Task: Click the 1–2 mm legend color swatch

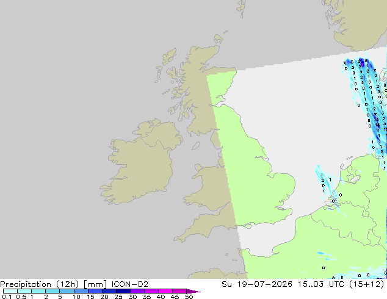Action: 38,291
